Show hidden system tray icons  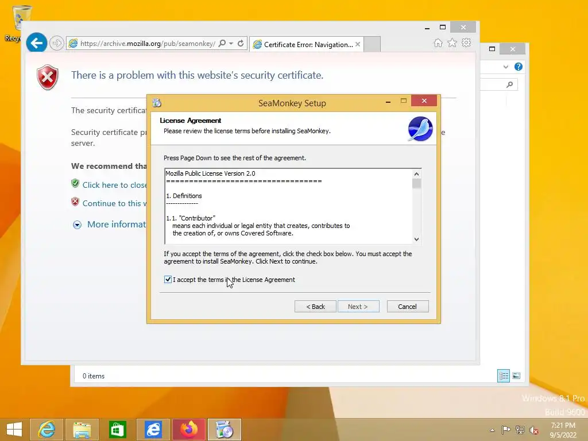click(x=492, y=430)
